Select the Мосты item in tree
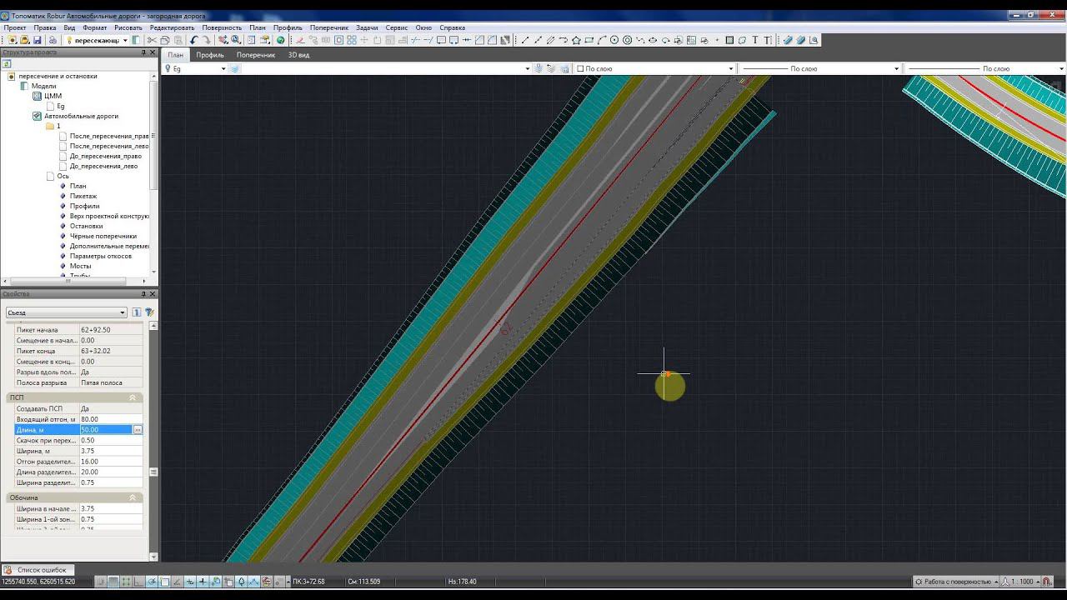1067x600 pixels. (80, 266)
